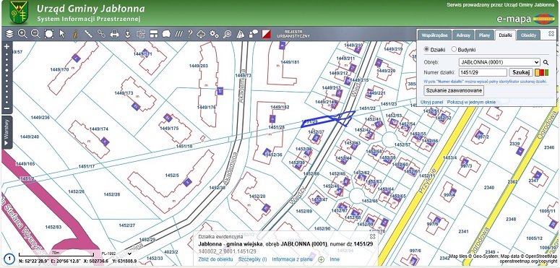The width and height of the screenshot is (560, 268).
Task: Expand the Warstwy side panel
Action: [x=6, y=132]
